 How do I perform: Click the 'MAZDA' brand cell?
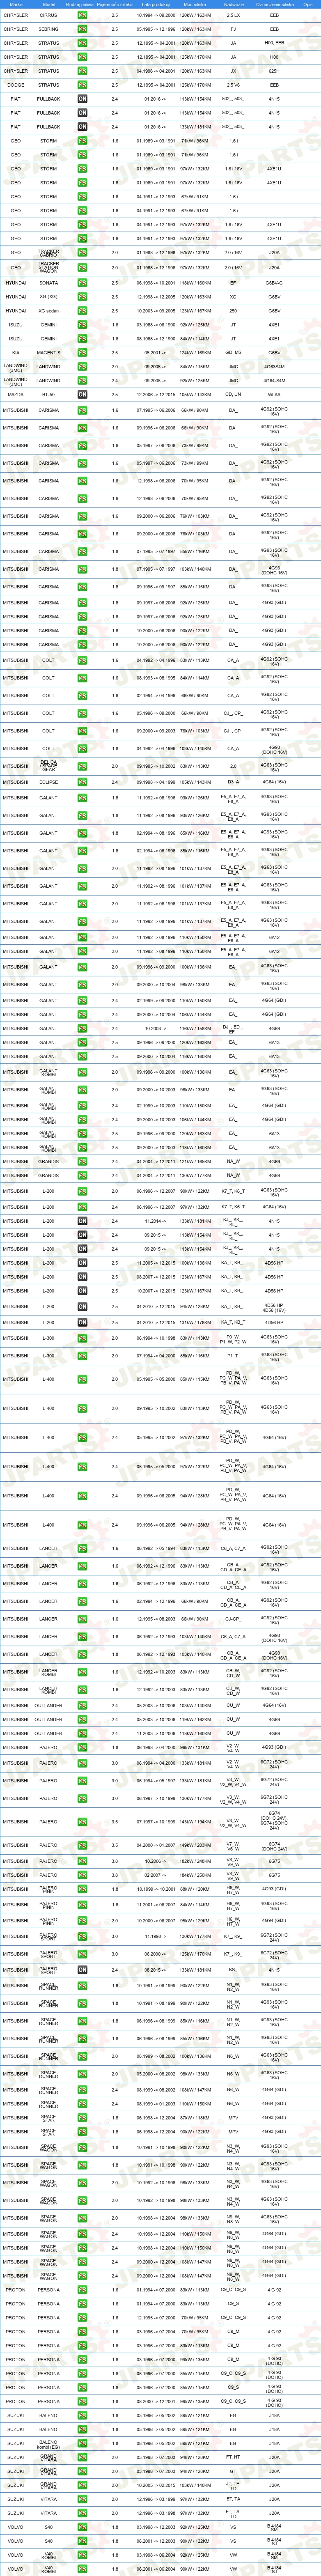pyautogui.click(x=16, y=395)
